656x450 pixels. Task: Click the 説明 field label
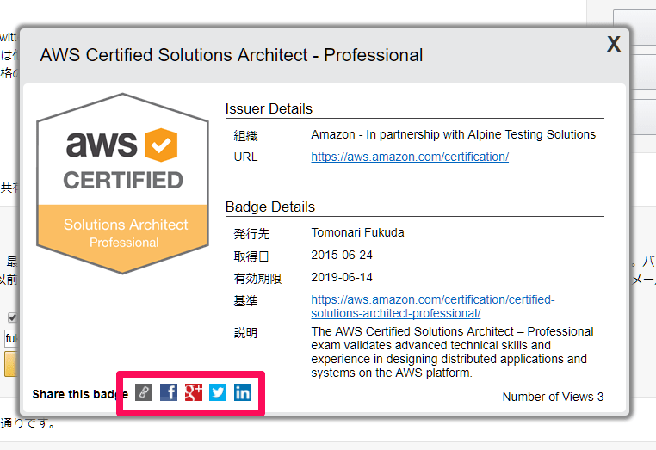(x=245, y=333)
